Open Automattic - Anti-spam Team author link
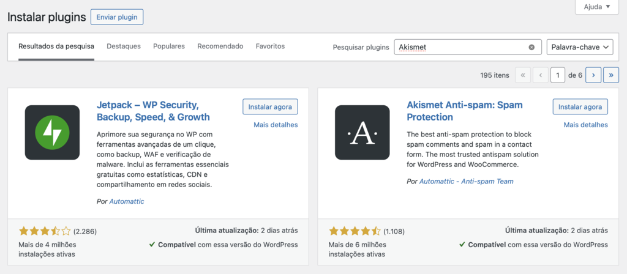Viewport: 627px width, 274px height. 466,181
